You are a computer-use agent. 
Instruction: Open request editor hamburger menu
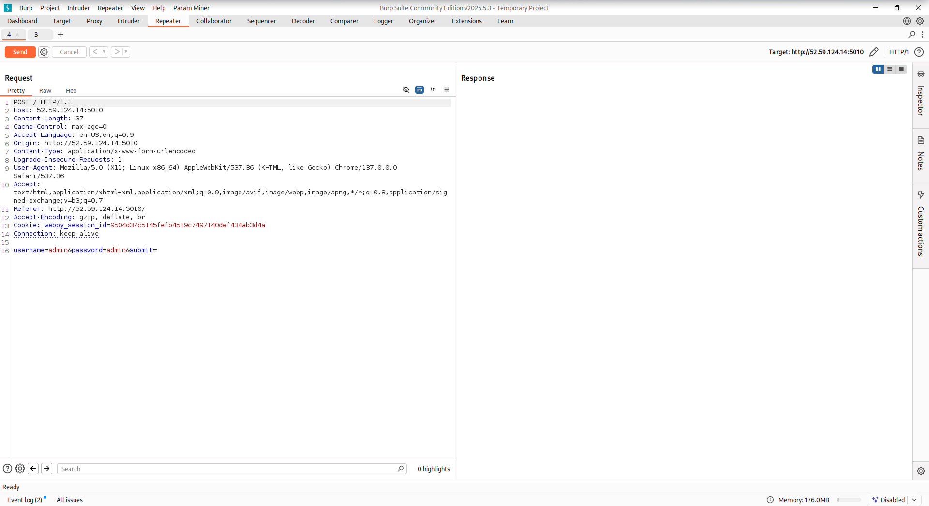447,89
